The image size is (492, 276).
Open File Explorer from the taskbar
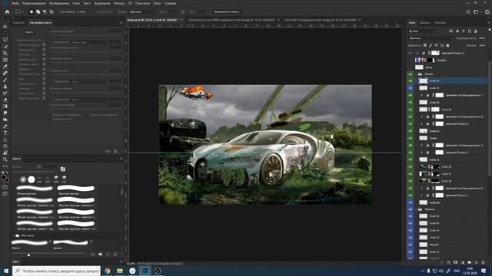point(120,271)
